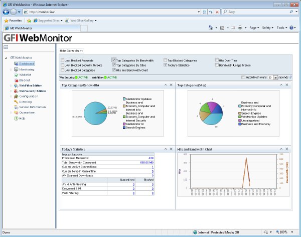The height and width of the screenshot is (237, 301).
Task: Click Current Active Connections value link
Action: (x=153, y=167)
